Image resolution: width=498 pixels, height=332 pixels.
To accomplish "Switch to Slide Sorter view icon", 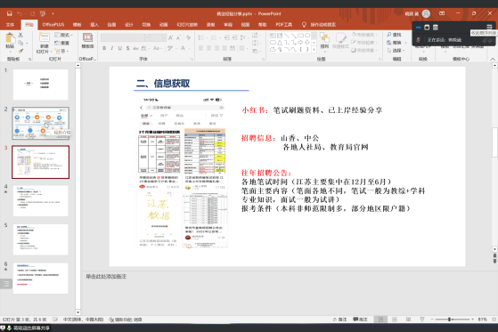I will [x=395, y=320].
